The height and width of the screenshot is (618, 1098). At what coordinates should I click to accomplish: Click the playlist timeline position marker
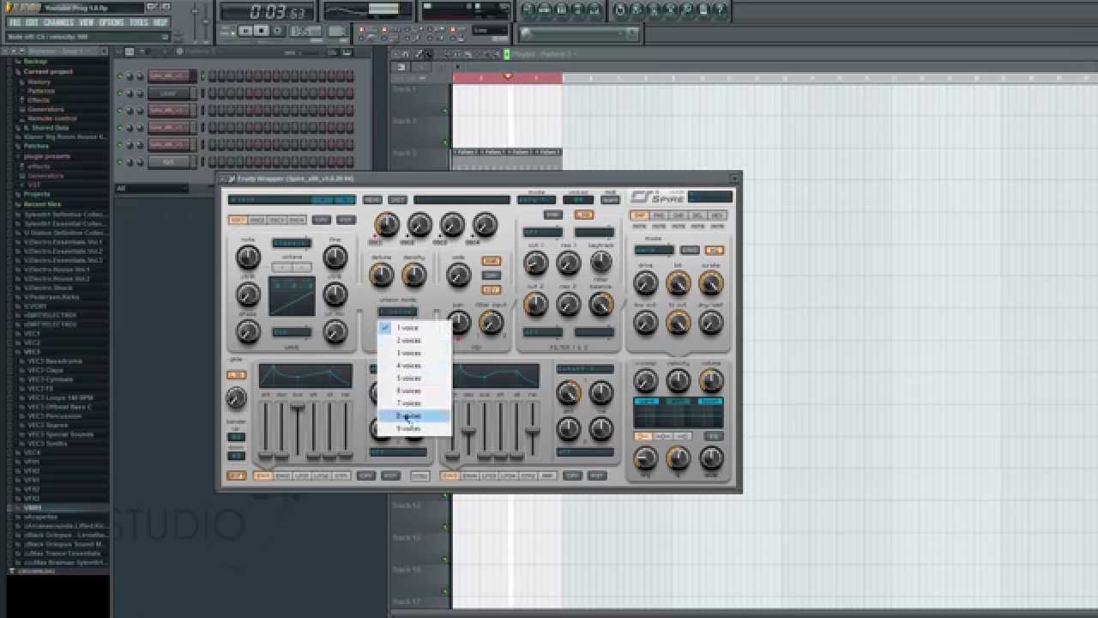(x=508, y=76)
